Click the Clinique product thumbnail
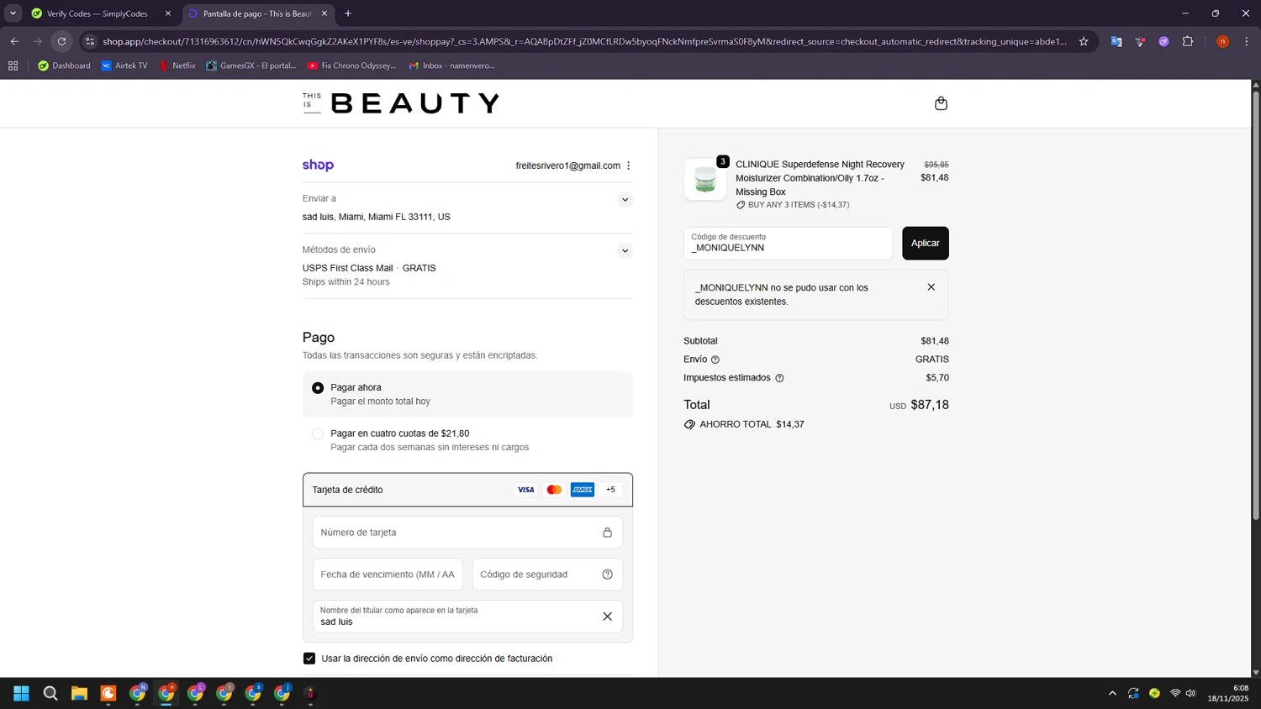1261x709 pixels. 705,179
